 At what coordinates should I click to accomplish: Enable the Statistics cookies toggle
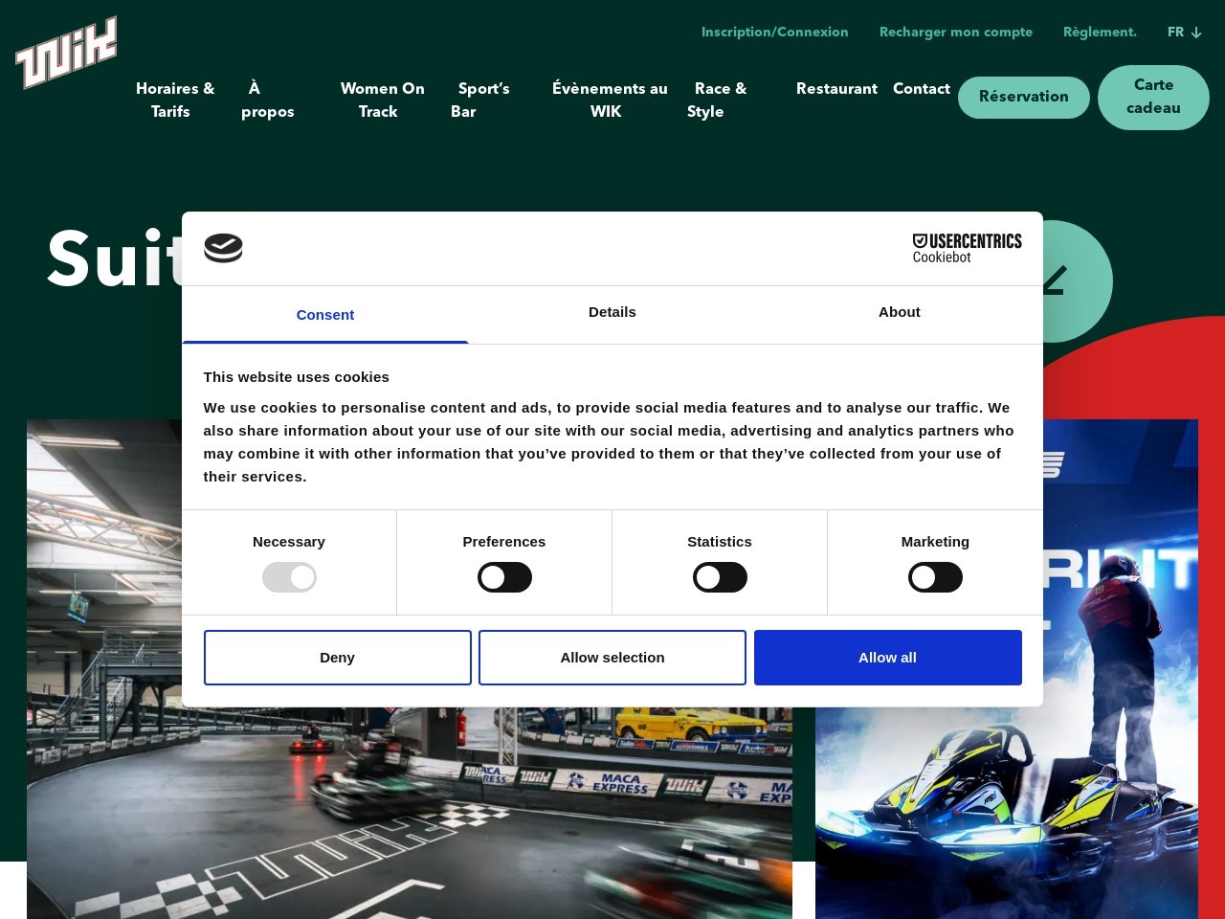[x=720, y=577]
